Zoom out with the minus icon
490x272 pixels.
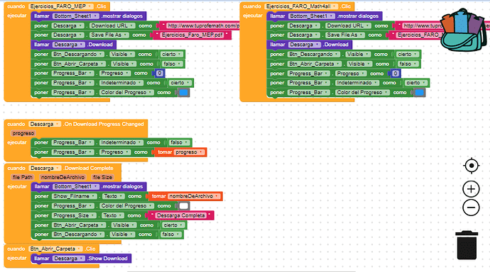click(x=471, y=208)
